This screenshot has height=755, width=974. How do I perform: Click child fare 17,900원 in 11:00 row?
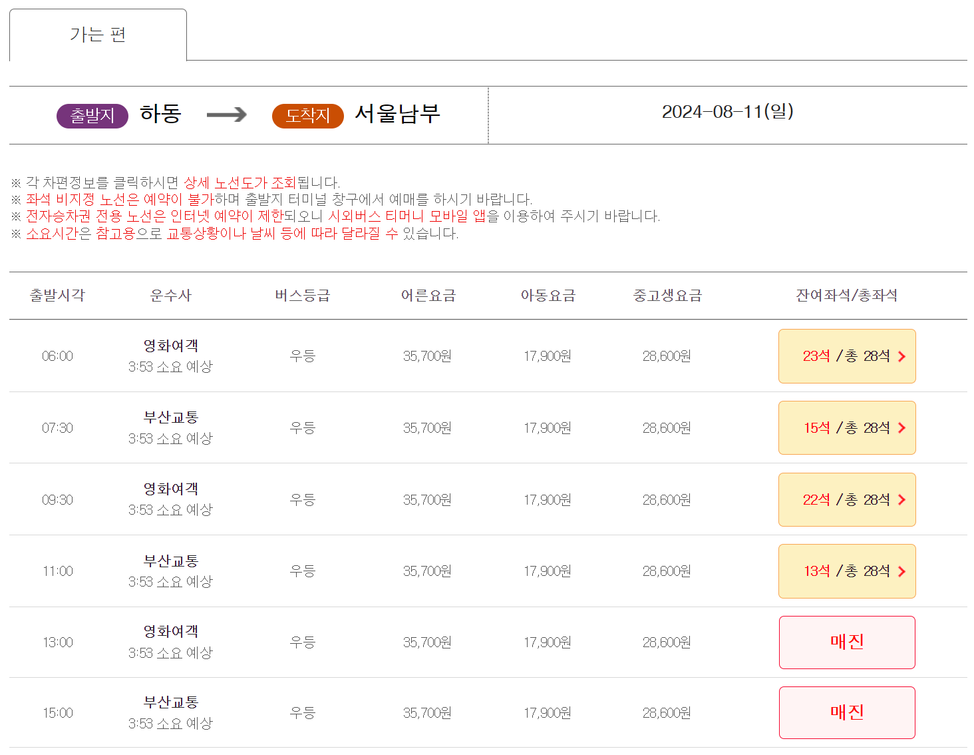548,571
